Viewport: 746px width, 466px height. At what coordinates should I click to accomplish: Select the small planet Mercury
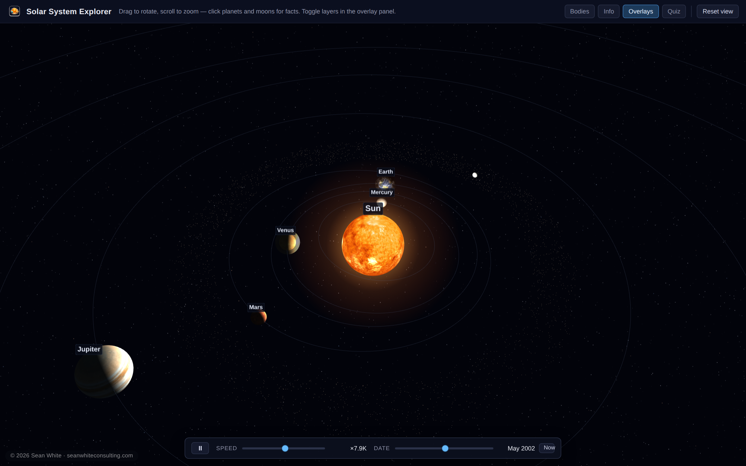(x=382, y=202)
